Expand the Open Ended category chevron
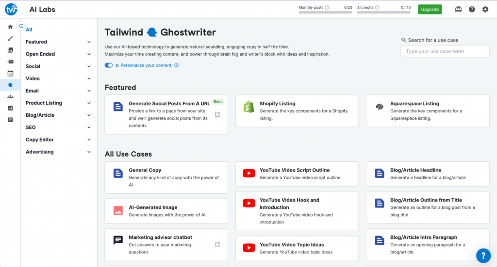This screenshot has width=497, height=267. 89,54
